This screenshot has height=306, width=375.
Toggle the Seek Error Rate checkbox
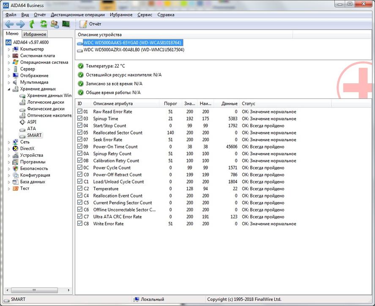coord(80,139)
